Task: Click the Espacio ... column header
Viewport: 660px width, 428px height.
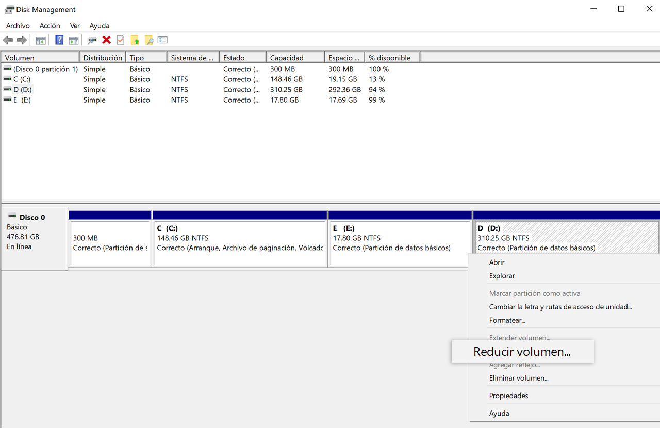Action: click(345, 58)
